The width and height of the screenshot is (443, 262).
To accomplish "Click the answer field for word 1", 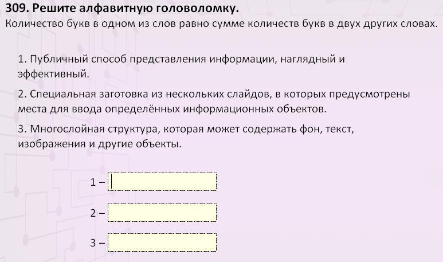I will pyautogui.click(x=162, y=182).
